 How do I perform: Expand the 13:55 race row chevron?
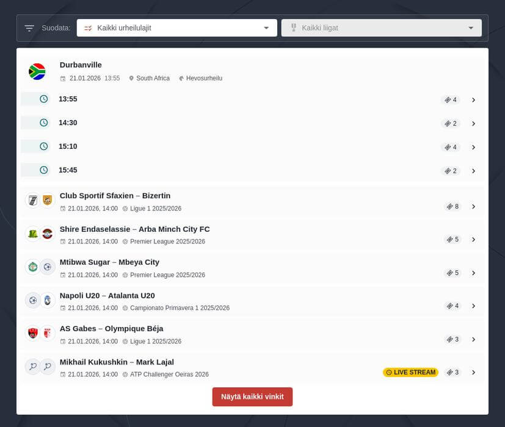point(473,100)
